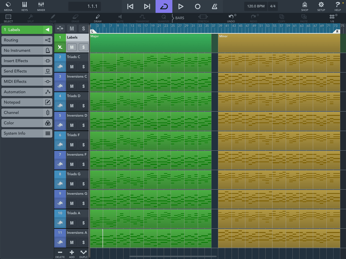Add a new track with ADD button
Image resolution: width=346 pixels, height=259 pixels.
coord(72,254)
